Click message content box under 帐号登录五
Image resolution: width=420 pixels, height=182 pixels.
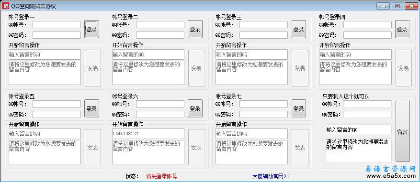[45, 152]
